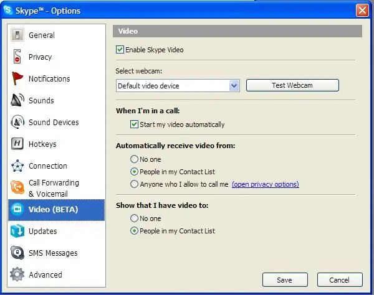Viewport: 374px width, 295px height.
Task: Go to Call Forwarding & Voicemail
Action: pos(57,188)
